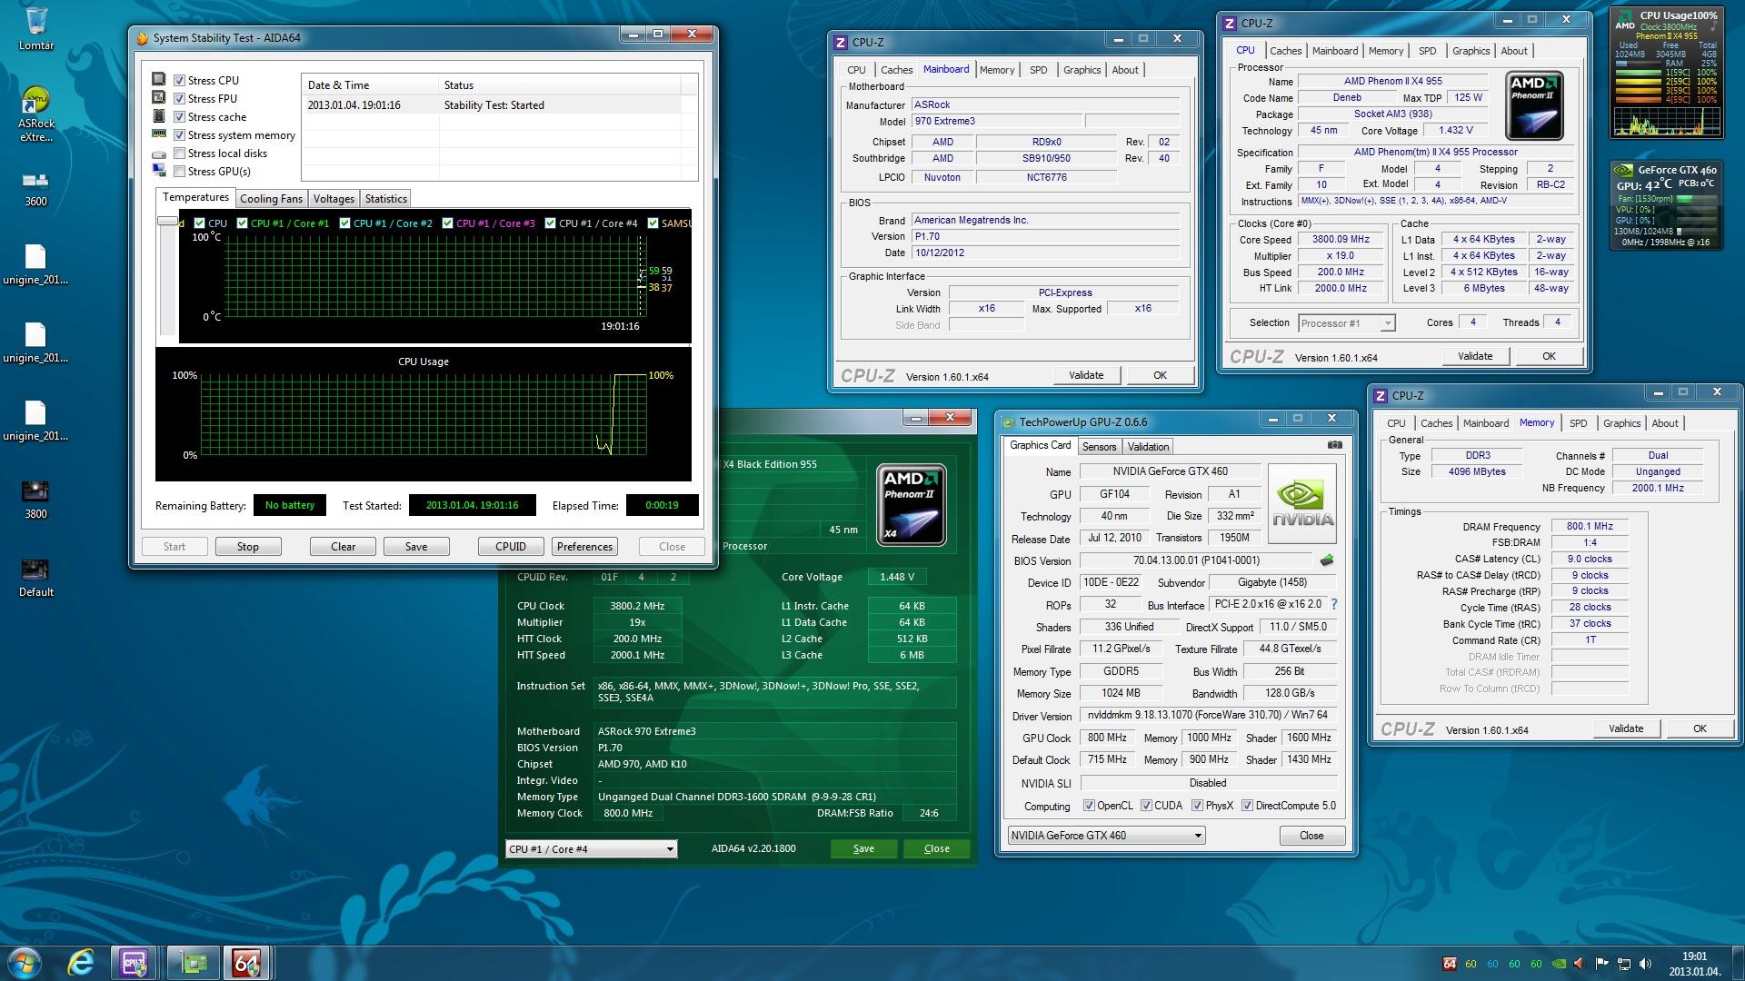
Task: Select the 3800 desktop icon
Action: click(36, 500)
